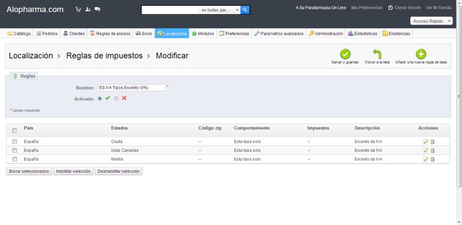Image resolution: width=462 pixels, height=225 pixels.
Task: Click the Nombre text input field
Action: 132,88
